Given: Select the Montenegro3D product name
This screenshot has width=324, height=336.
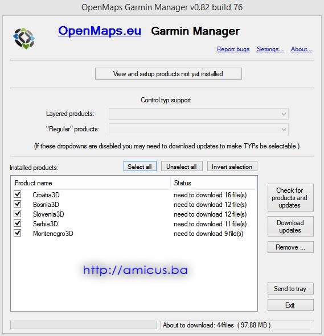Looking at the screenshot, I should (x=53, y=234).
